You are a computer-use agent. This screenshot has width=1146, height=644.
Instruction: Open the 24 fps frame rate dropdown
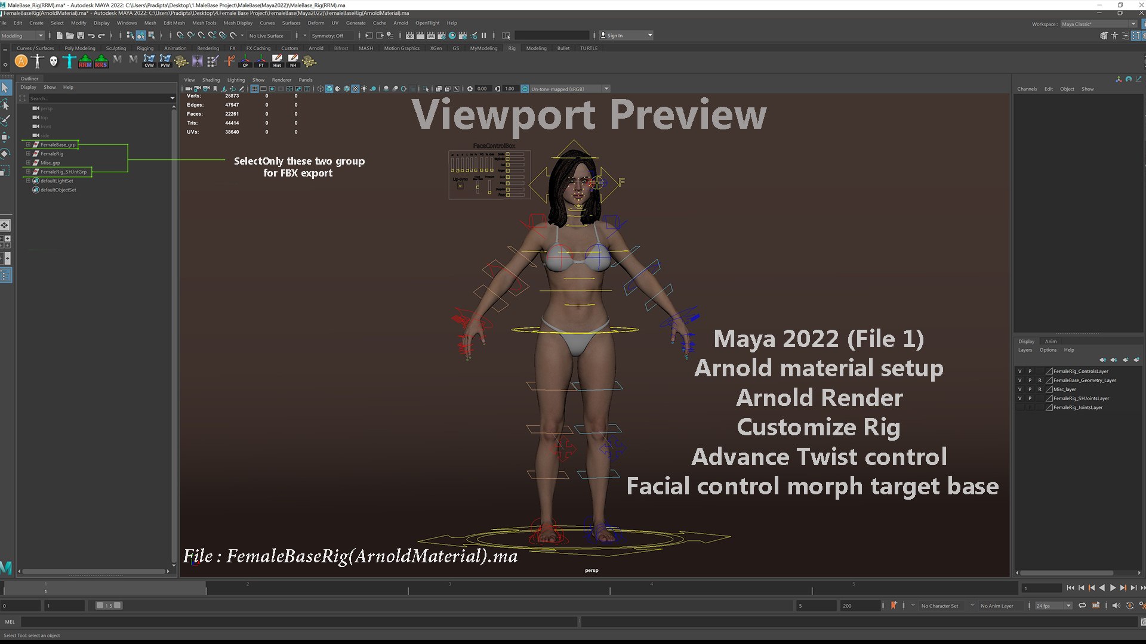pyautogui.click(x=1053, y=606)
